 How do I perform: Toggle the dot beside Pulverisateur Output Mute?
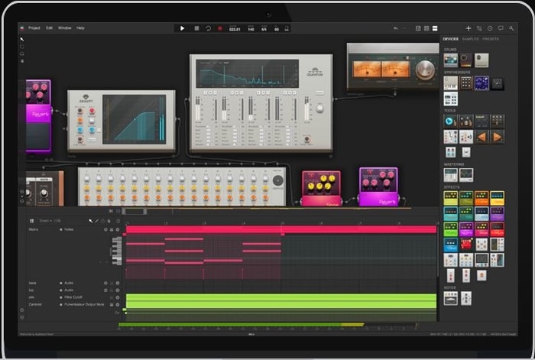coord(61,304)
